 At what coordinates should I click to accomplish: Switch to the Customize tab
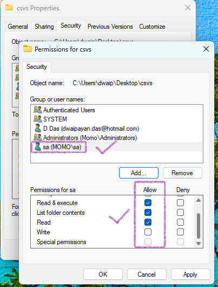tap(152, 27)
